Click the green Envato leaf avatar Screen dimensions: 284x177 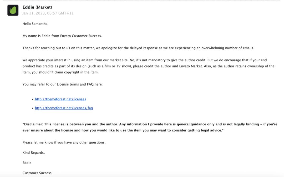click(x=13, y=10)
